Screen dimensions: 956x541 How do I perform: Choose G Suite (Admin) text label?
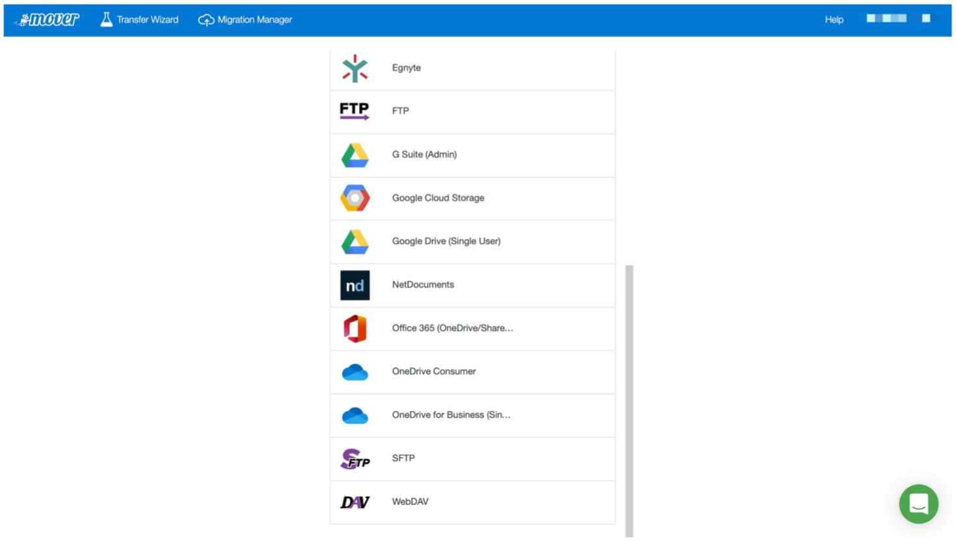point(425,155)
